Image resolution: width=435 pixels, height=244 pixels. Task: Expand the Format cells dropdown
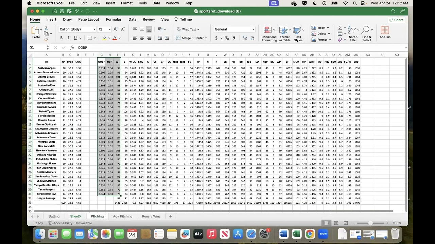coord(330,40)
